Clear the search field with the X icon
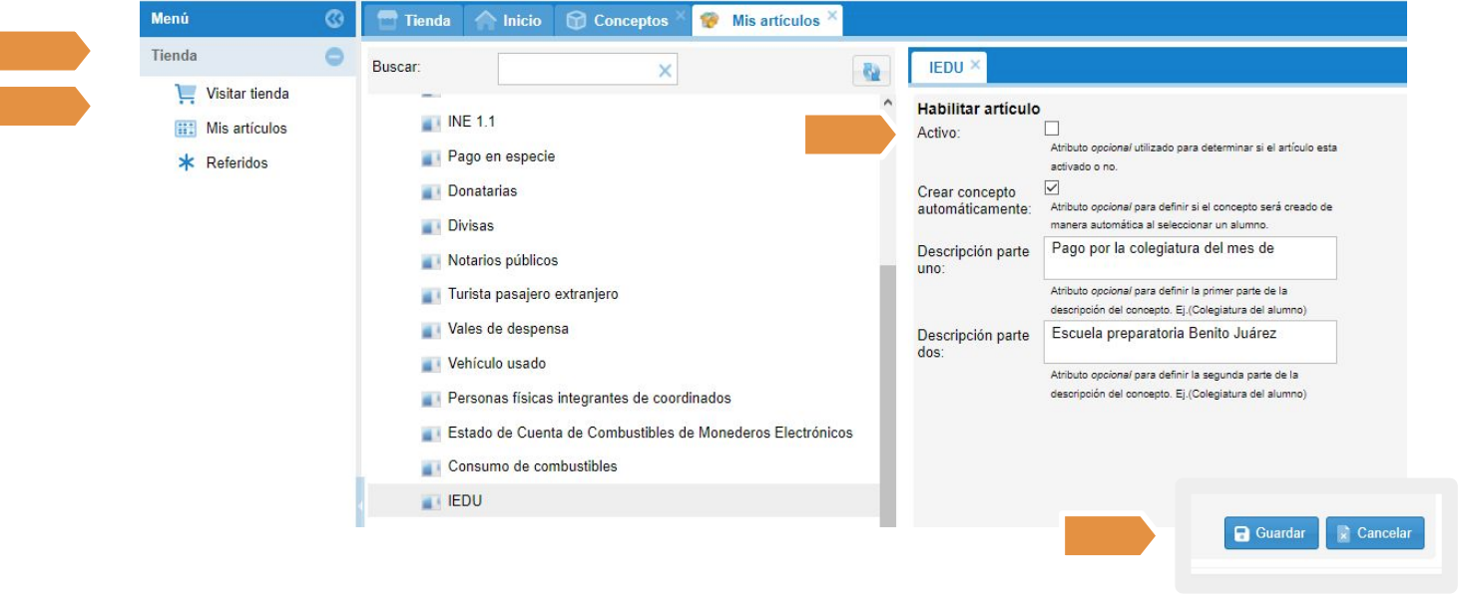Viewport: 1459px width, 595px height. click(x=665, y=71)
